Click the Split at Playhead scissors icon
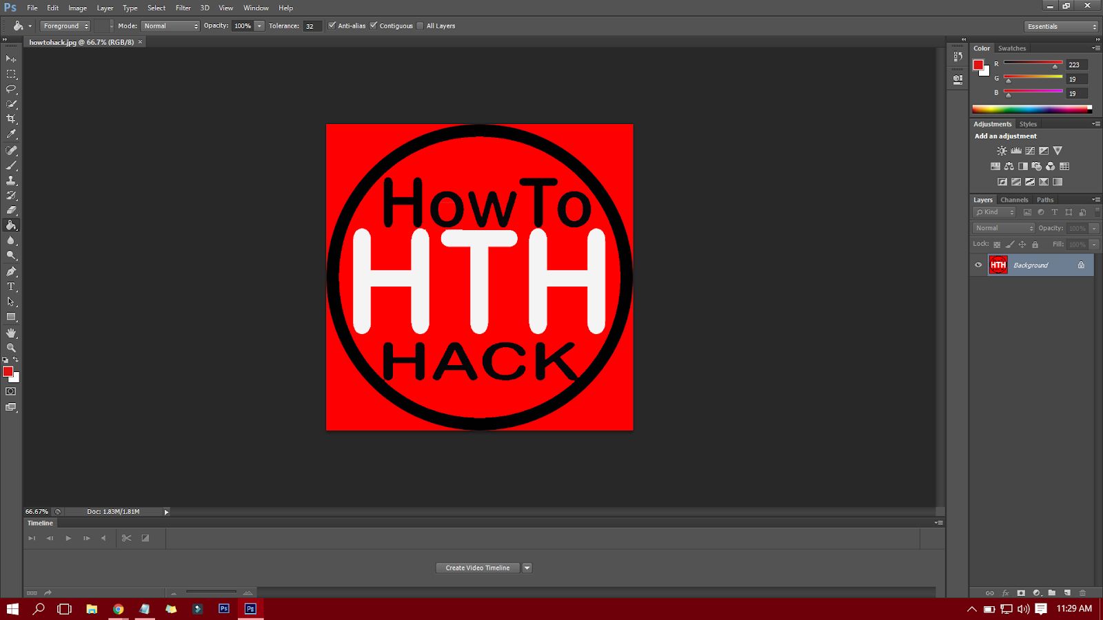The image size is (1103, 620). 126,538
